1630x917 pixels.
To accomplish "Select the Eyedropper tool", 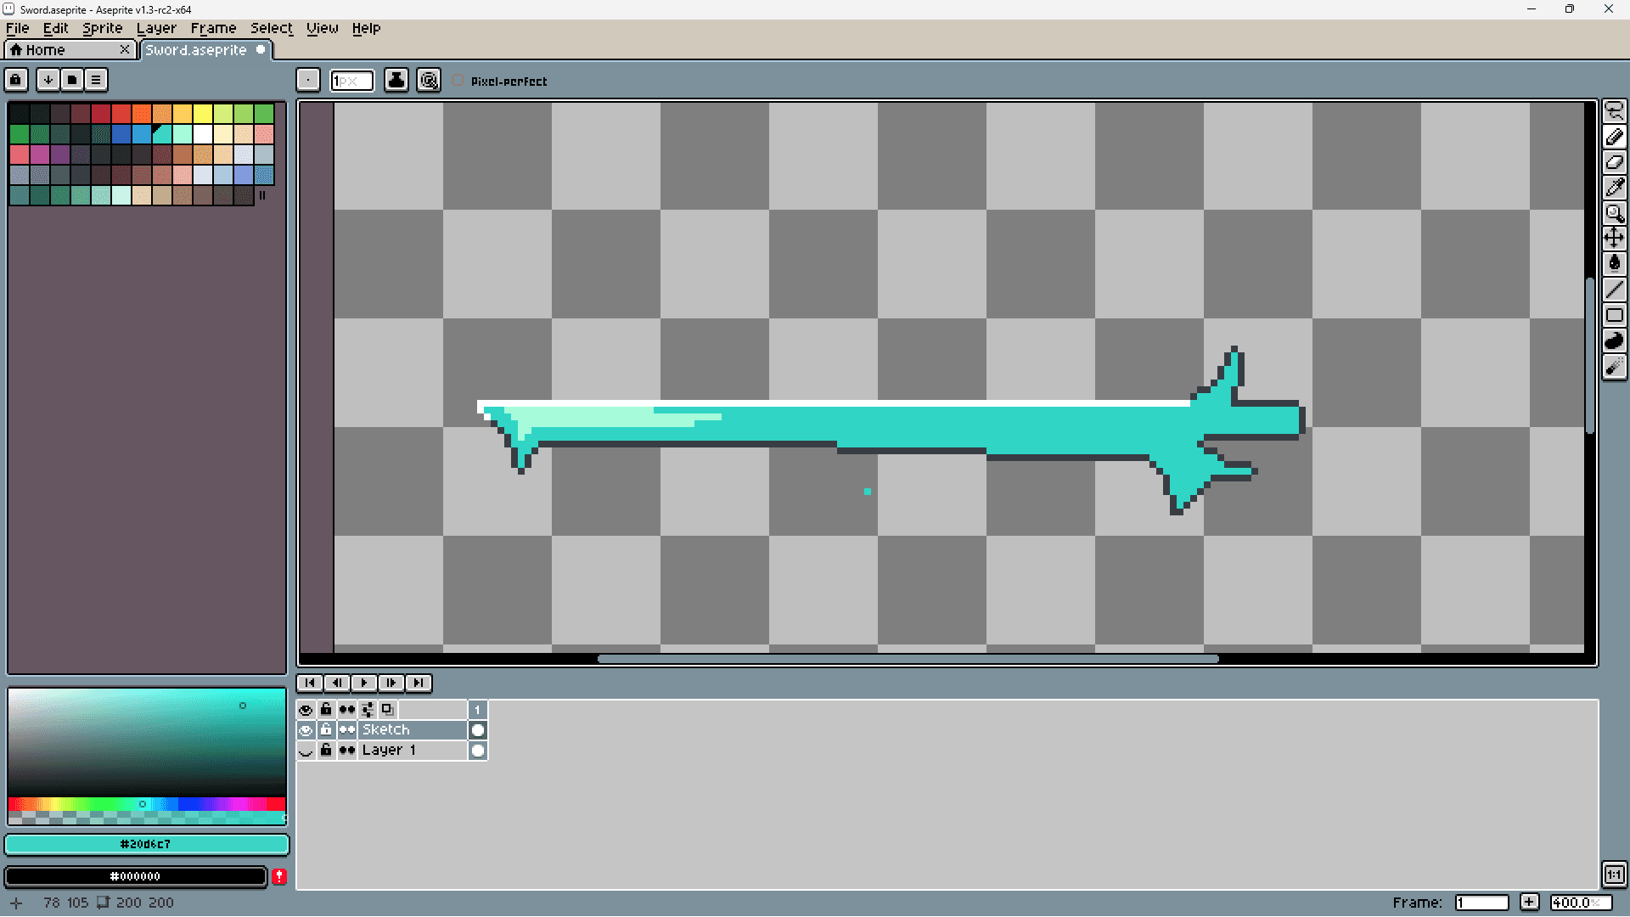I will [1614, 187].
